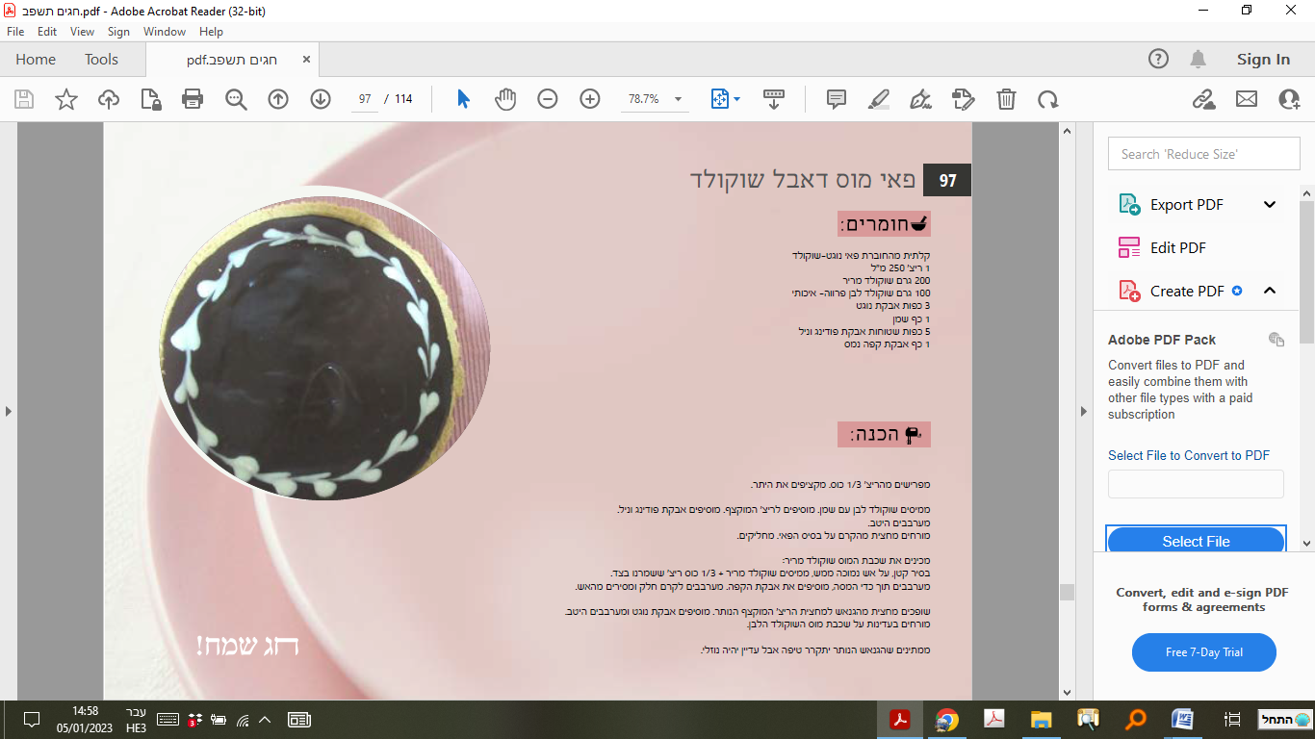Screen dimensions: 1315x739
Task: Expand the left navigation pane arrow
Action: 9,411
